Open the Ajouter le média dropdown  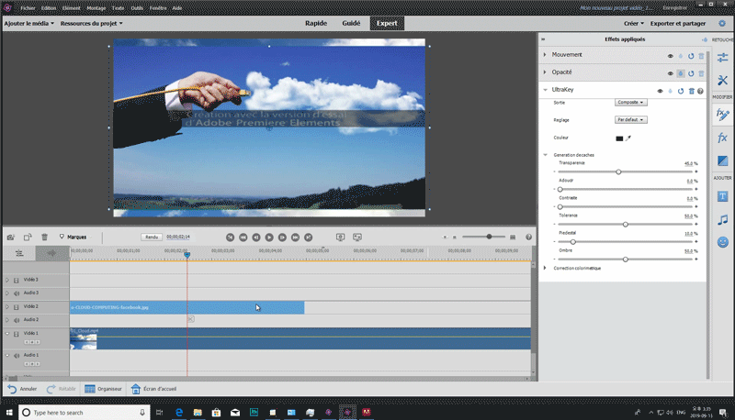[28, 23]
